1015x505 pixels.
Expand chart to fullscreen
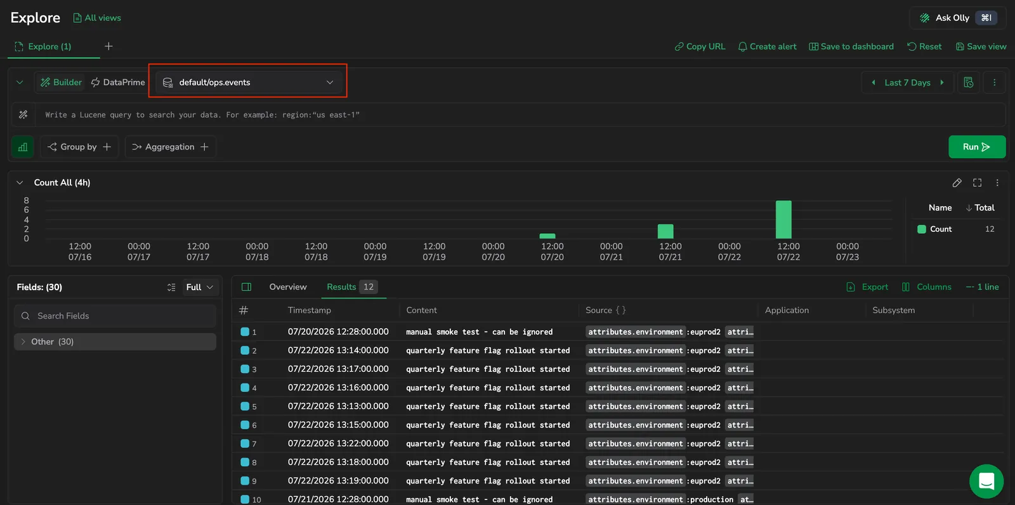(977, 182)
